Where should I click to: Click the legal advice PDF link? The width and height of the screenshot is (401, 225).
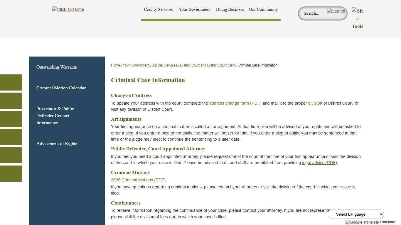pyautogui.click(x=319, y=163)
